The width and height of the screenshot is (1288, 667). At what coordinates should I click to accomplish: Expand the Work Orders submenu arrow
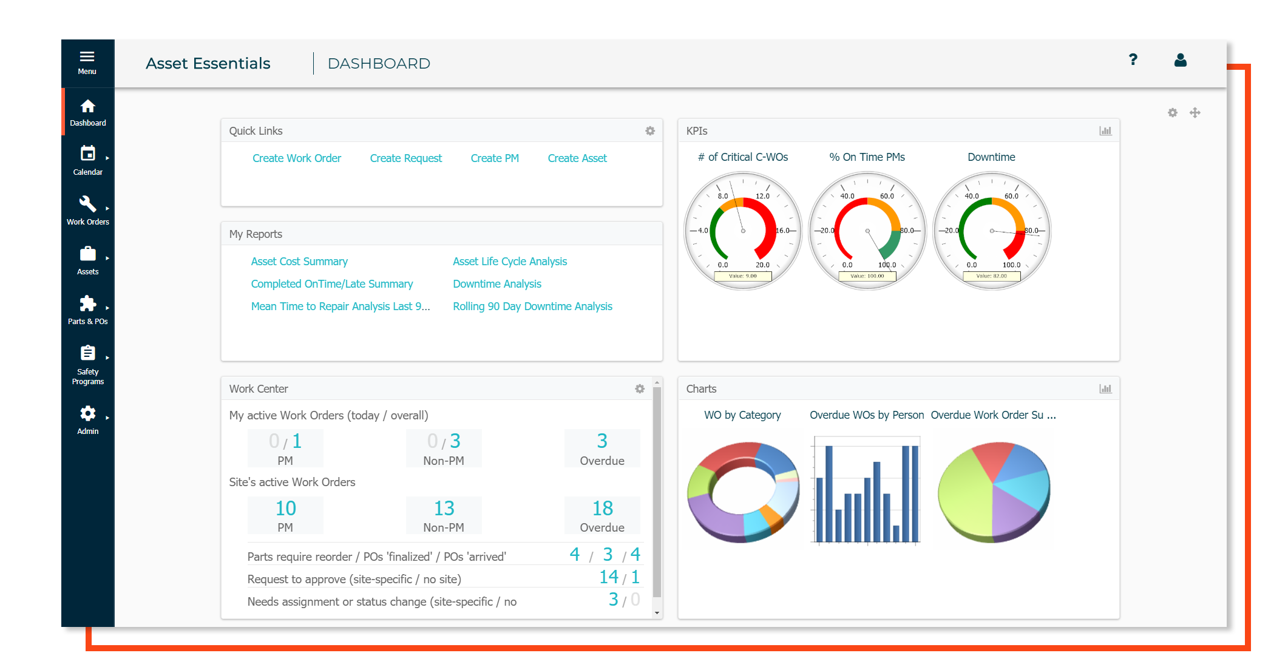(107, 208)
